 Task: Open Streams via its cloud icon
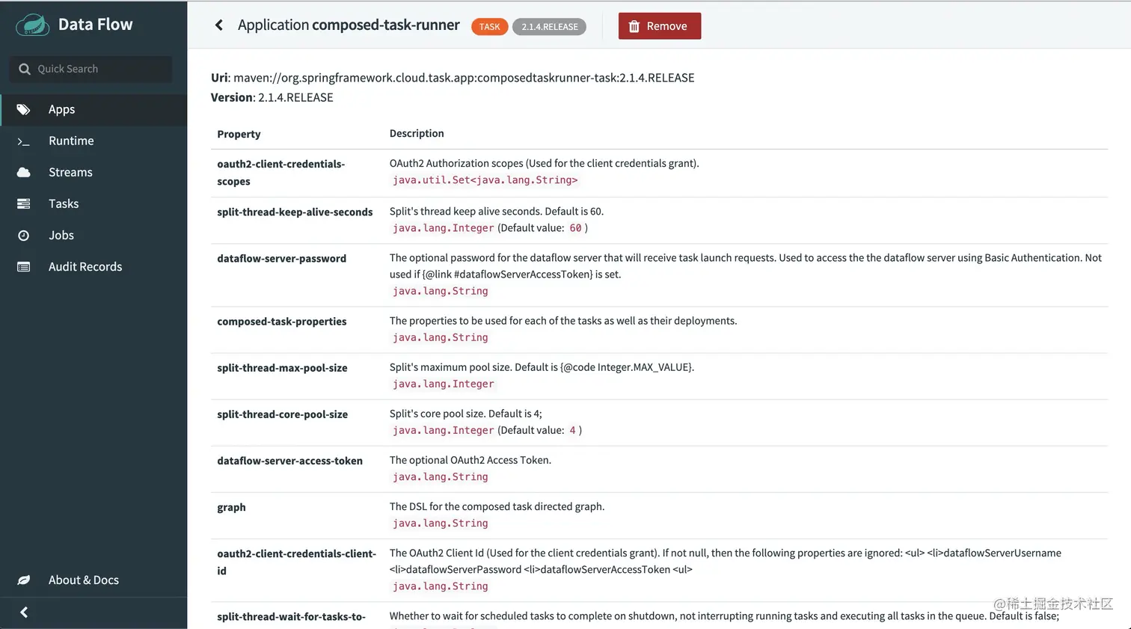(24, 172)
